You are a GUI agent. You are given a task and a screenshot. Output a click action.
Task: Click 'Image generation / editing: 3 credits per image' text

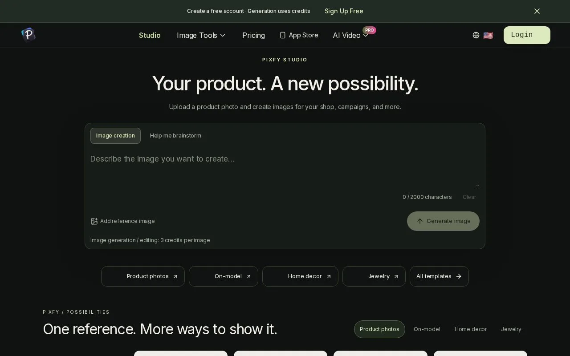click(150, 240)
